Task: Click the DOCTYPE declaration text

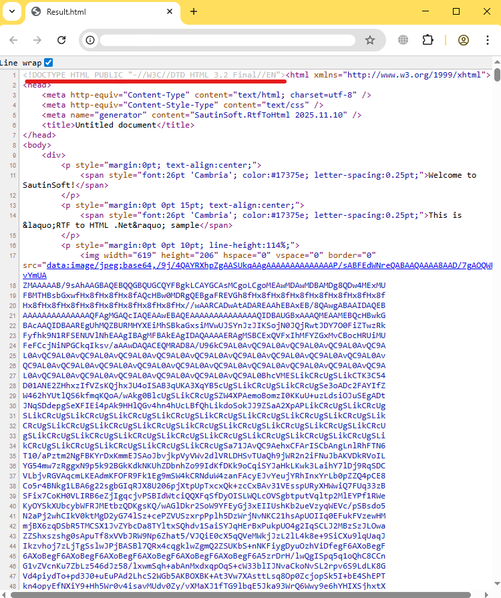Action: 154,75
